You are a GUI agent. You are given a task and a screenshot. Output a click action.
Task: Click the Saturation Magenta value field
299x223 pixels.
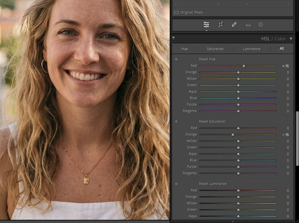(x=288, y=173)
